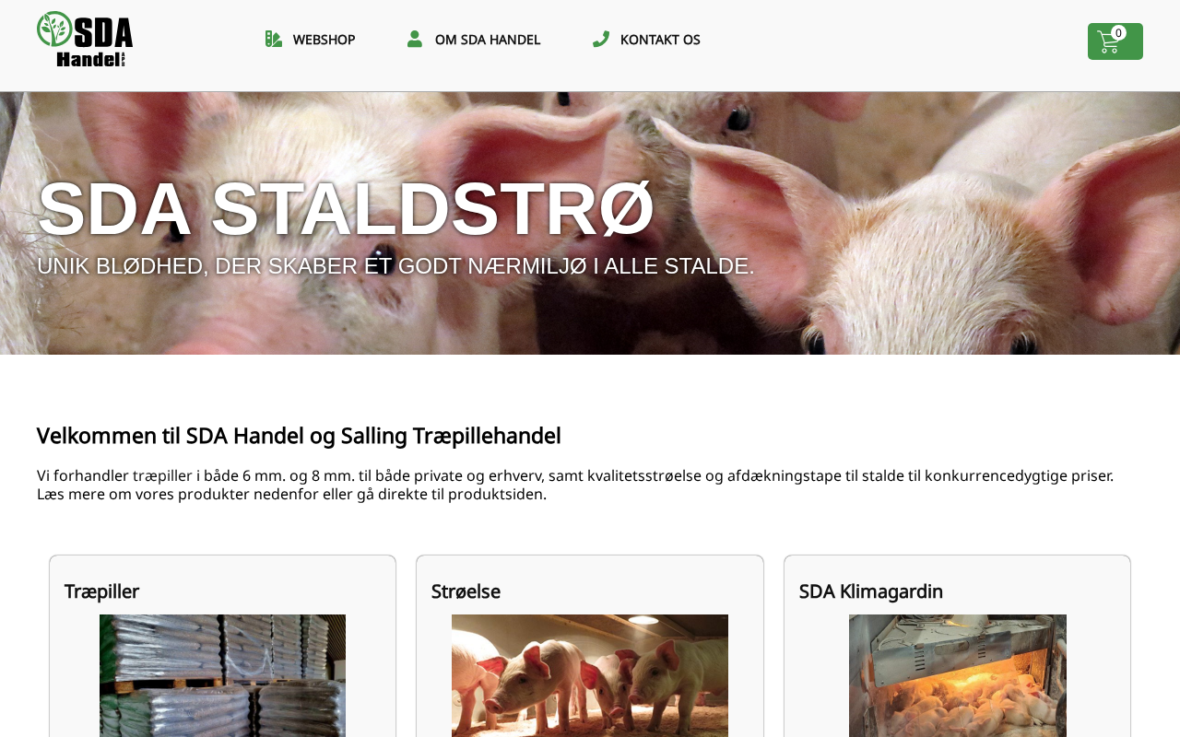Image resolution: width=1180 pixels, height=737 pixels.
Task: Click the hero subtitle about unik blødhed
Action: [395, 266]
